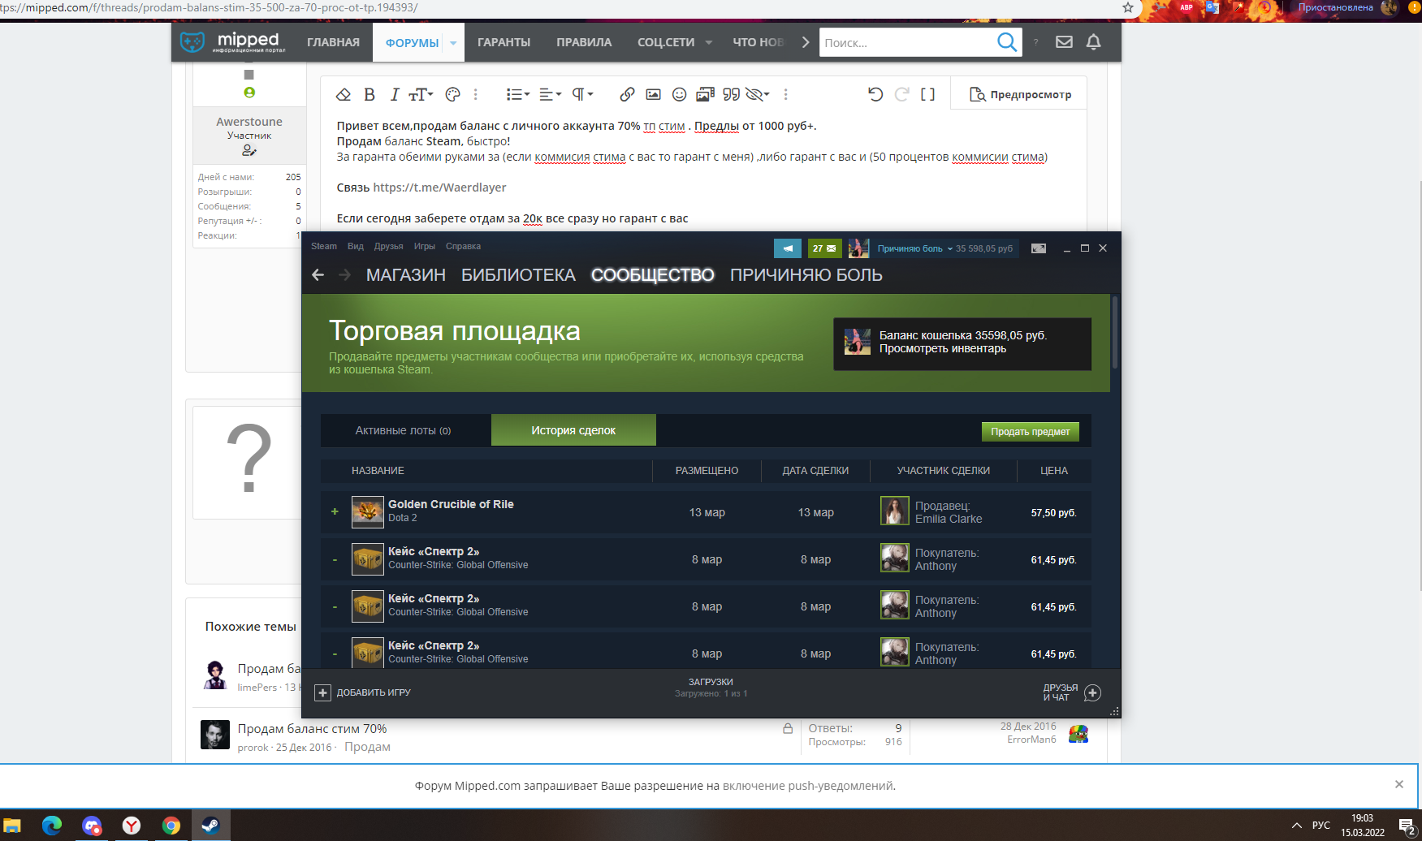Switch to Активные лоты tab
Viewport: 1422px width, 841px height.
404,430
